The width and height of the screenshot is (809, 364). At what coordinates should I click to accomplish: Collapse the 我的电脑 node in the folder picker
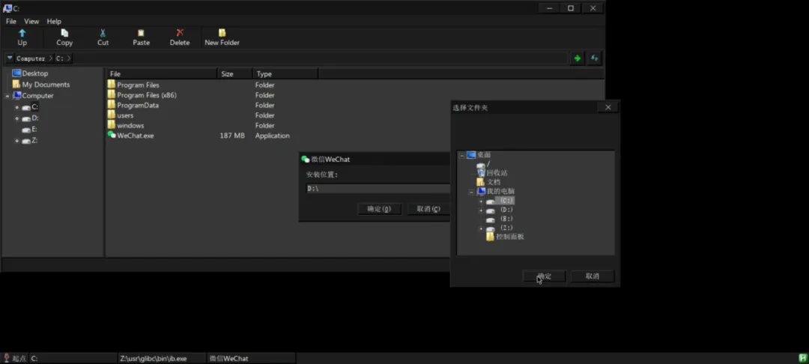[472, 191]
